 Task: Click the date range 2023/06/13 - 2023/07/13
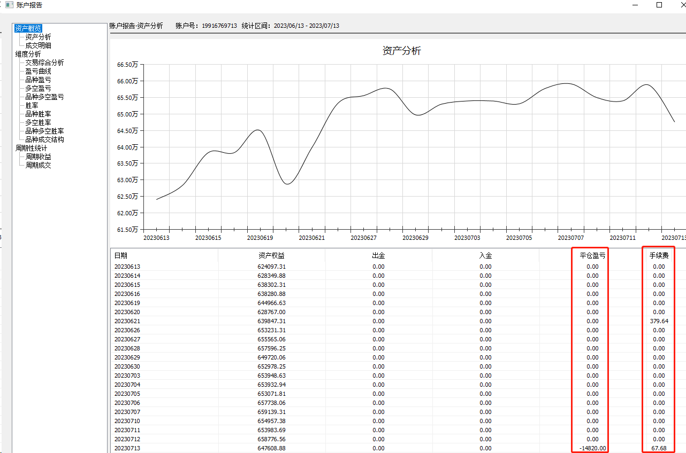306,26
